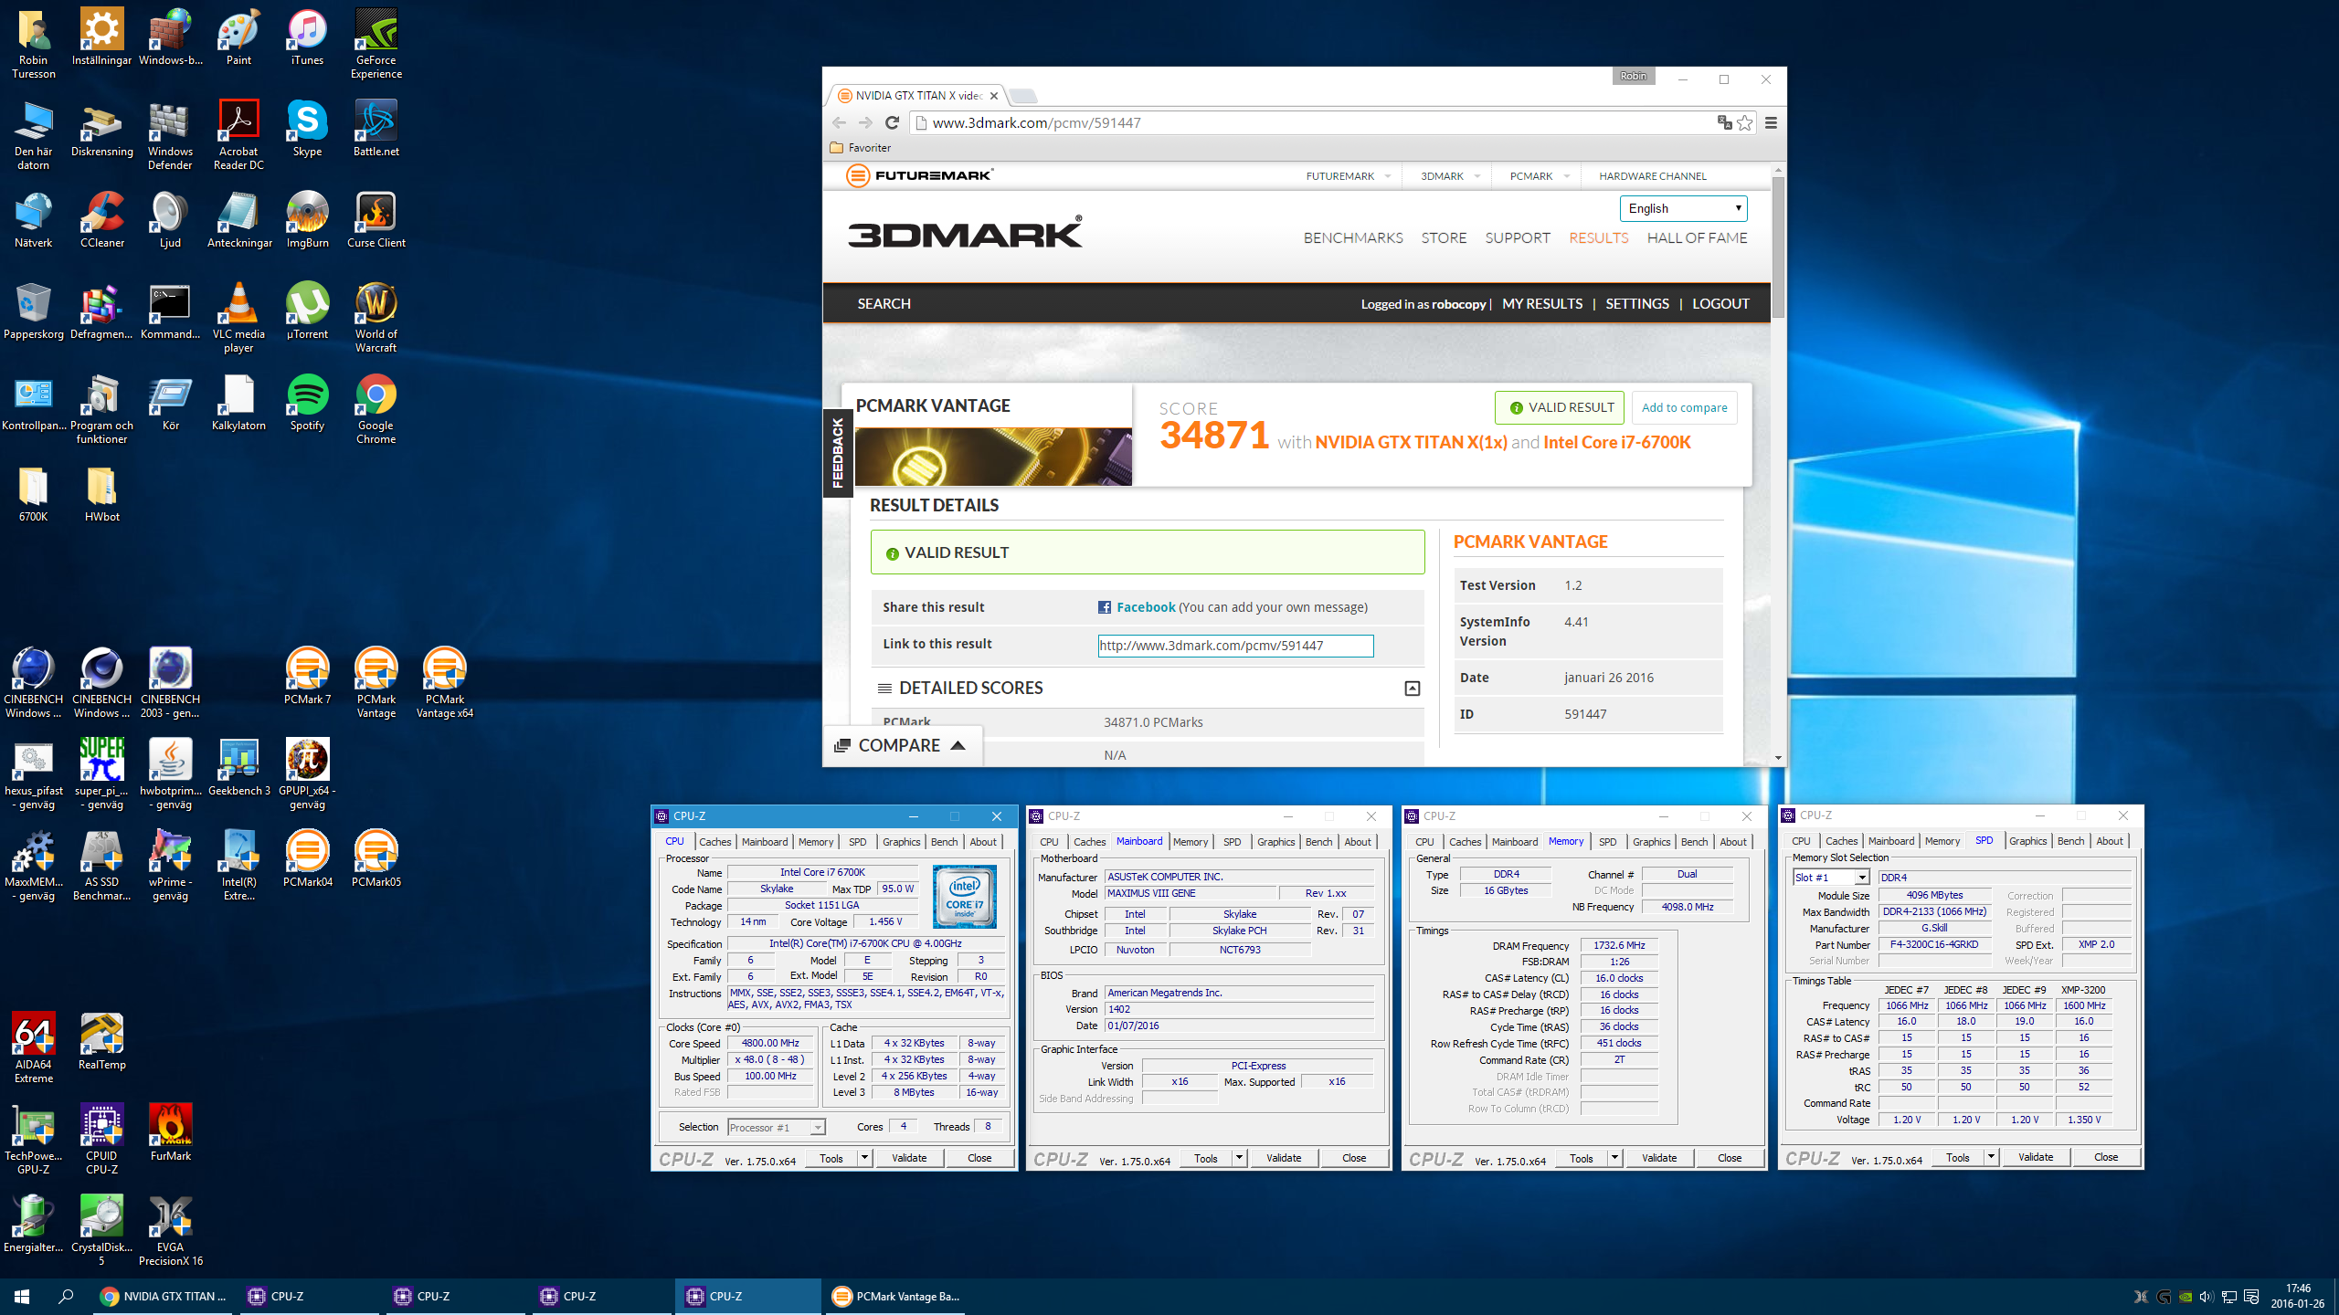Select the World of Warcraft icon
The height and width of the screenshot is (1315, 2339).
coord(376,317)
